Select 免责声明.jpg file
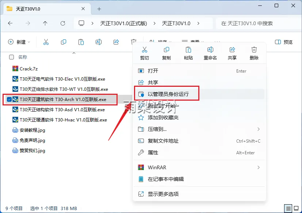This screenshot has width=302, height=213. [33, 140]
